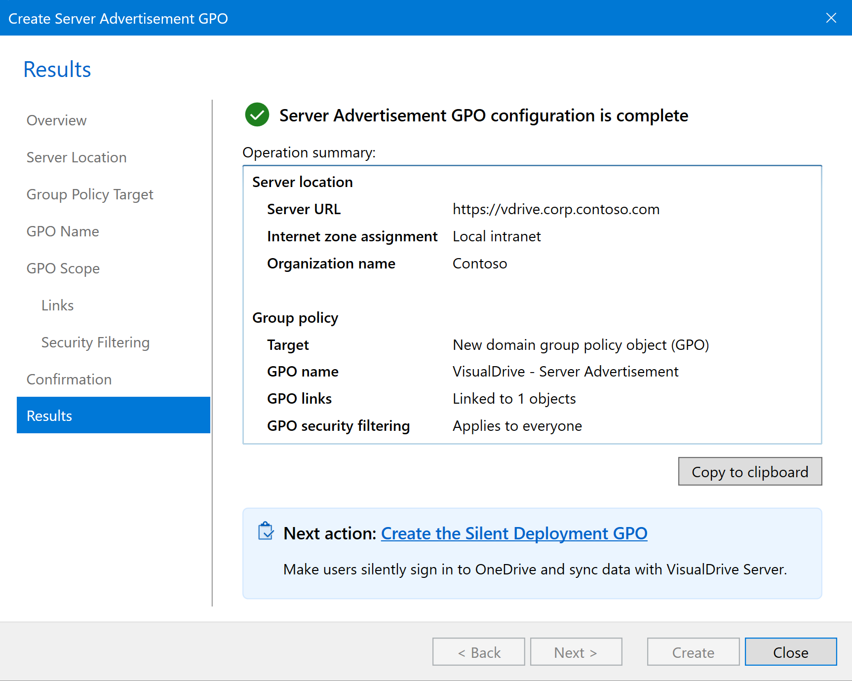The height and width of the screenshot is (681, 852).
Task: Click the green success checkmark icon
Action: point(257,115)
